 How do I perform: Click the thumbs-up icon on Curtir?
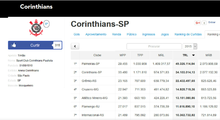13,45
